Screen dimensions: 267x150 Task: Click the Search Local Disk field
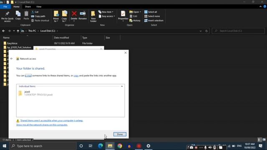238,31
